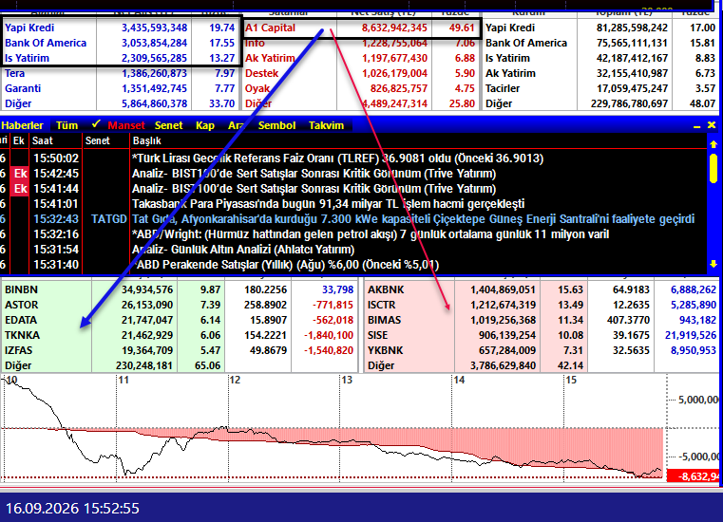Select Bank Of America in buyers list

46,43
